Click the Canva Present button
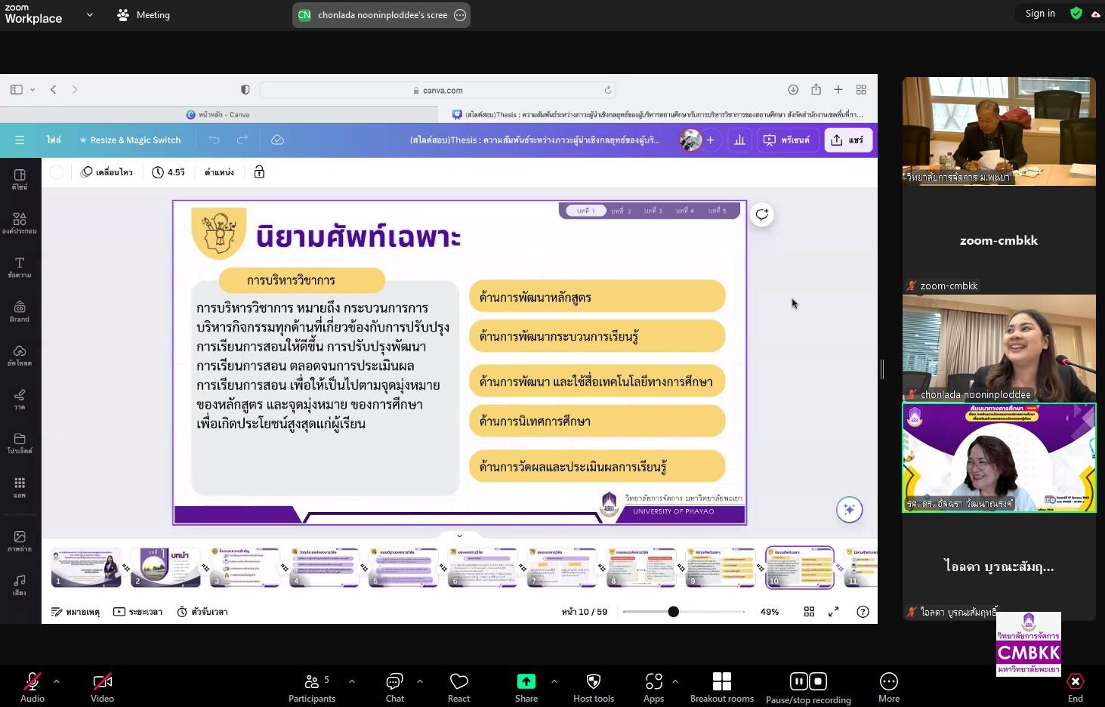 [787, 140]
